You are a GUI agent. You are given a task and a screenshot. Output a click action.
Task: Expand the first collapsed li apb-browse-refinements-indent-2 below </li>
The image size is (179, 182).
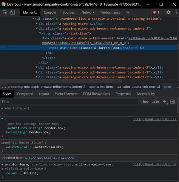37,67
